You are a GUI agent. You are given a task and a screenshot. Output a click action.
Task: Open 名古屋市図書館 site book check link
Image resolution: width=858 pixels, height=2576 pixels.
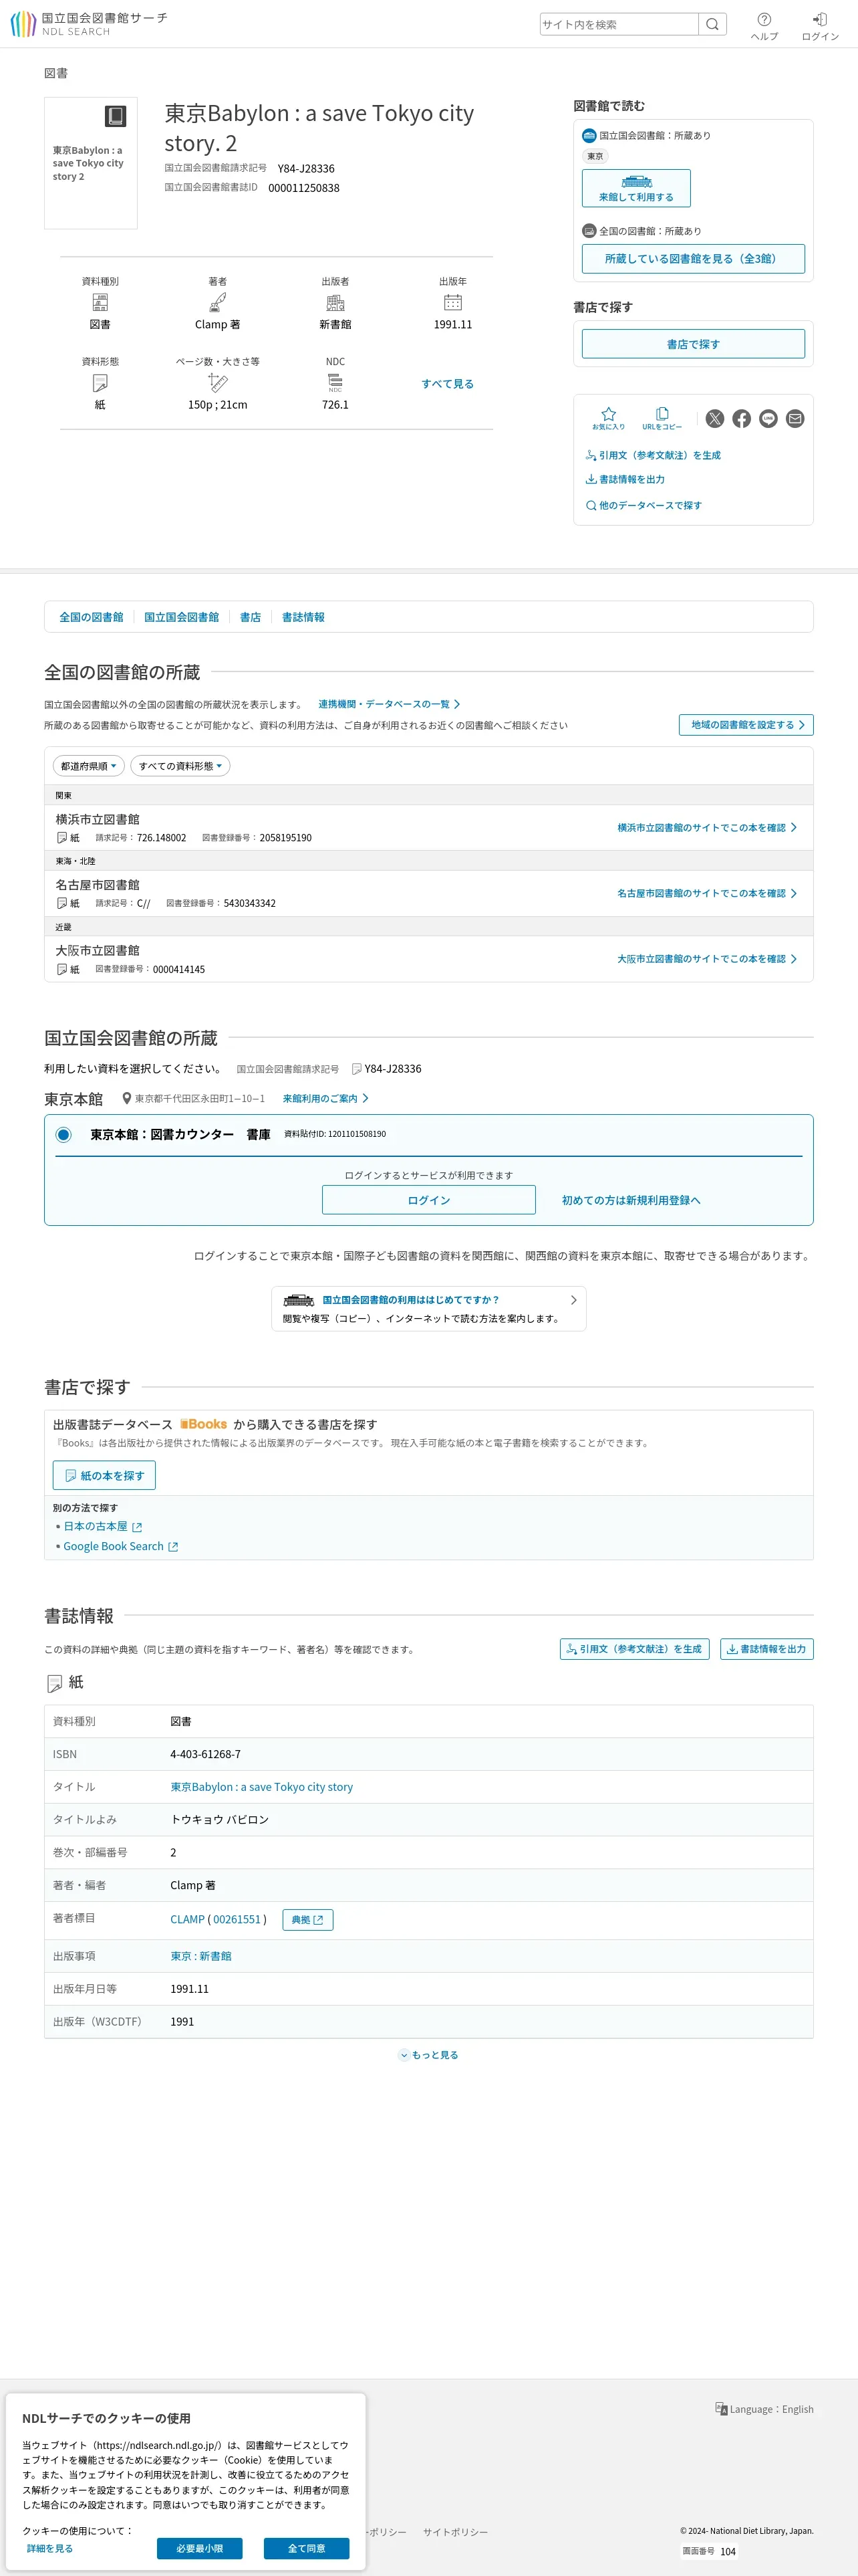click(x=707, y=893)
